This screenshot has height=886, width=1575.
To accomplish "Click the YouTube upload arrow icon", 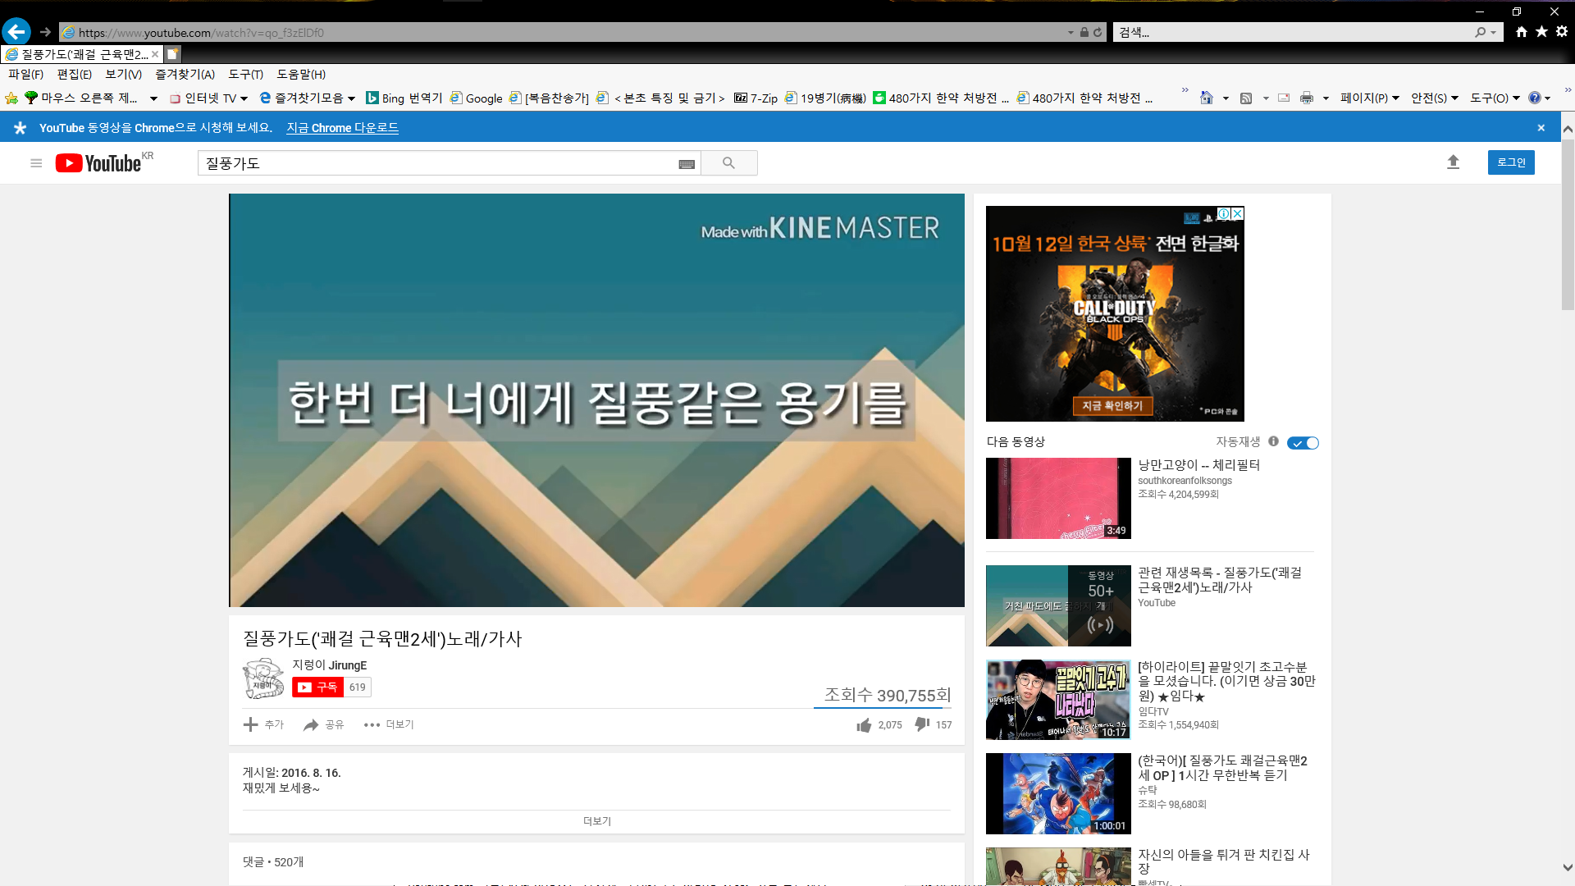I will coord(1453,162).
